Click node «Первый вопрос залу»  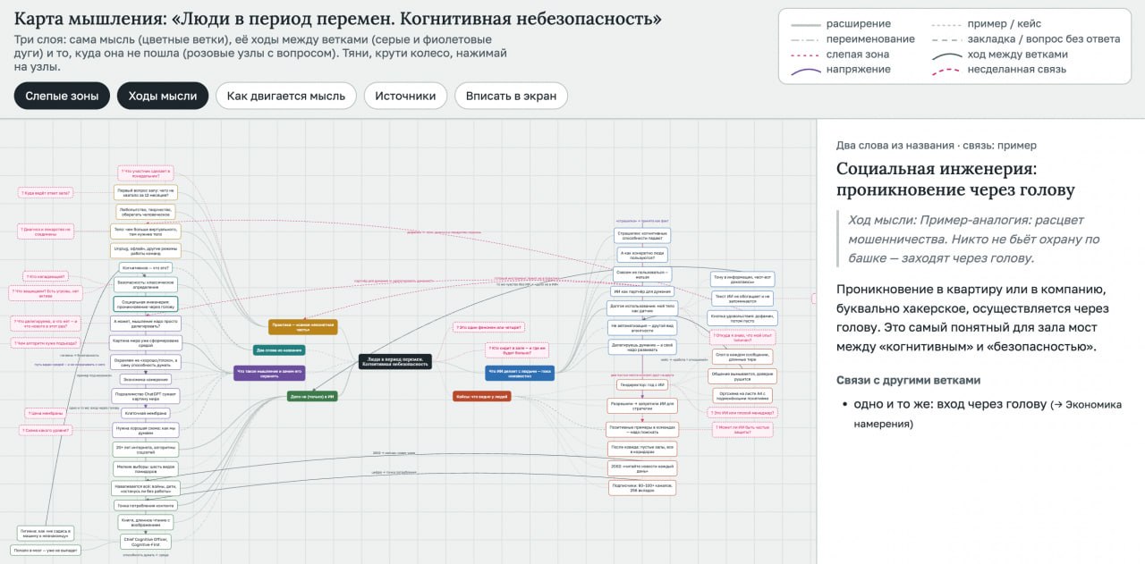click(x=146, y=192)
